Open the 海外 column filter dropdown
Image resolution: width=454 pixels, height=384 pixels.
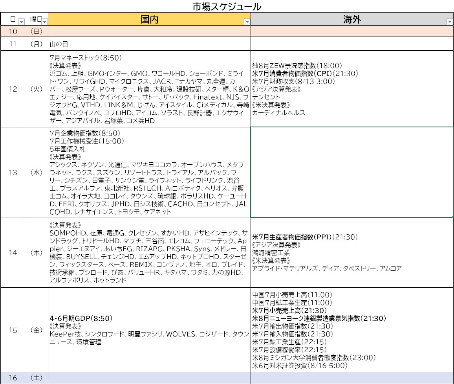coord(450,22)
